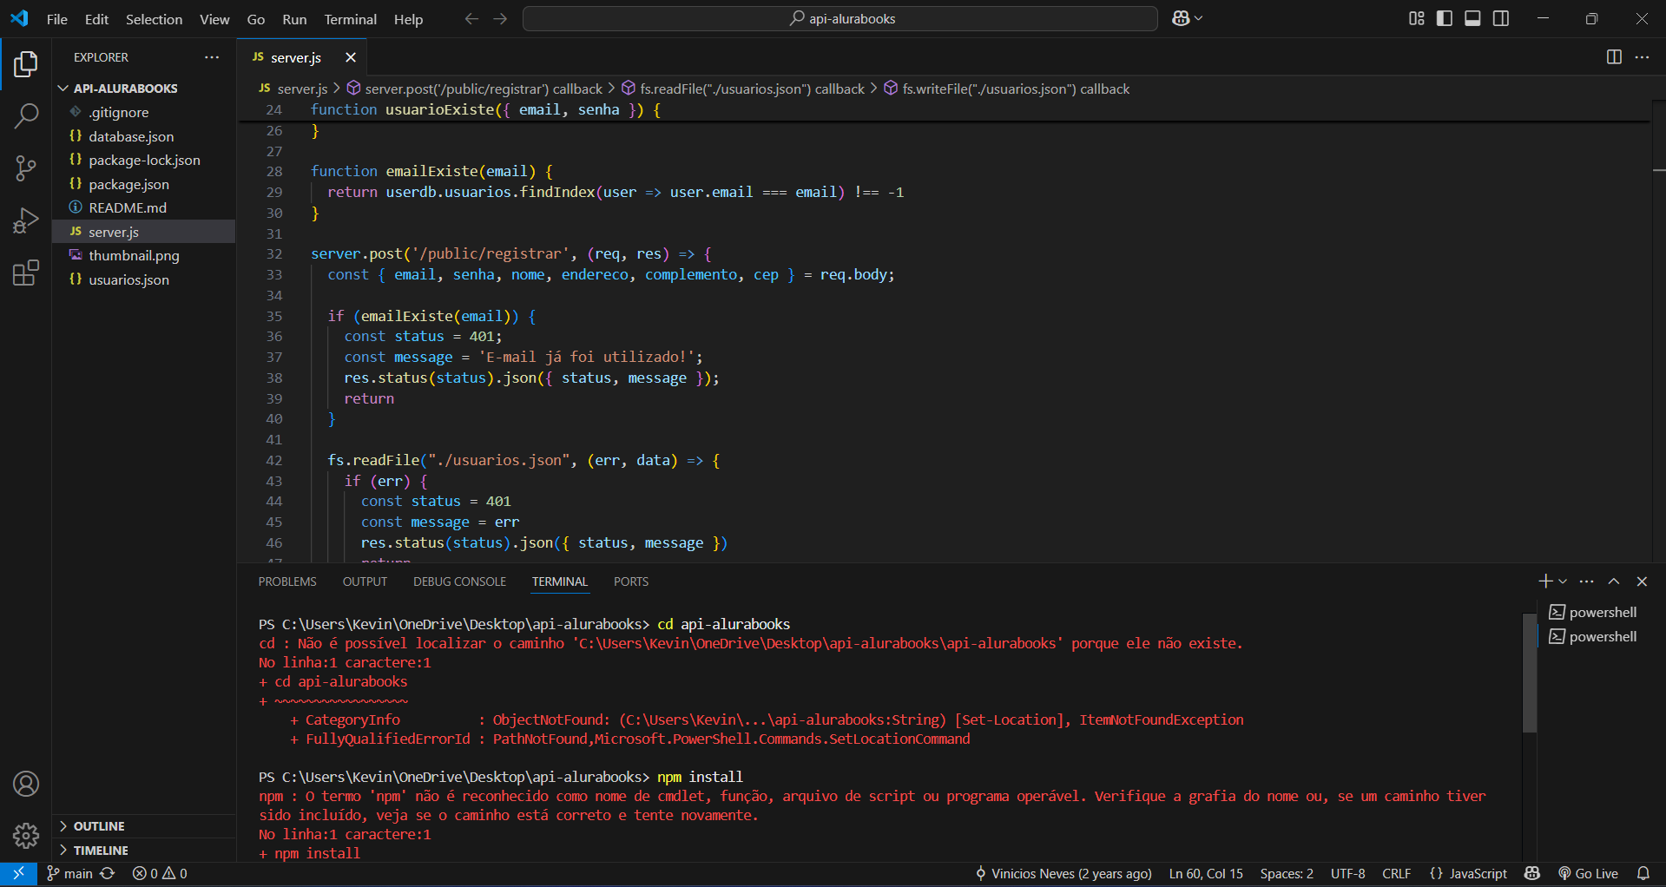Switch to the PORTS tab
Screen dimensions: 1666x887
coord(631,581)
